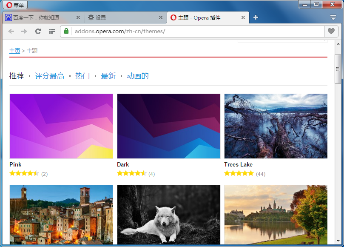Viewport: 344px width, 247px height.
Task: Click the 主页 breadcrumb link
Action: point(14,50)
